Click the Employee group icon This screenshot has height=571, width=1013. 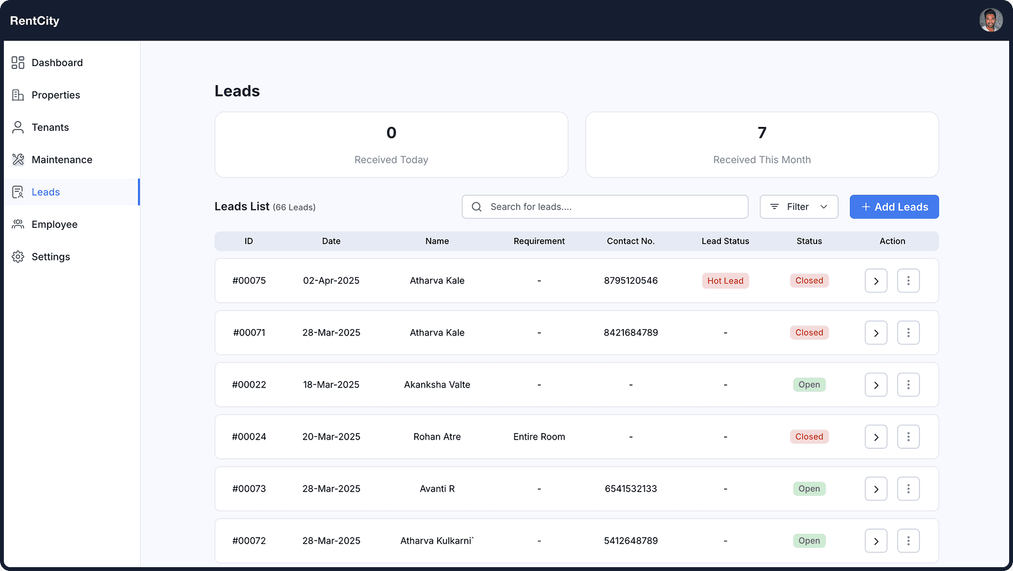pyautogui.click(x=18, y=224)
